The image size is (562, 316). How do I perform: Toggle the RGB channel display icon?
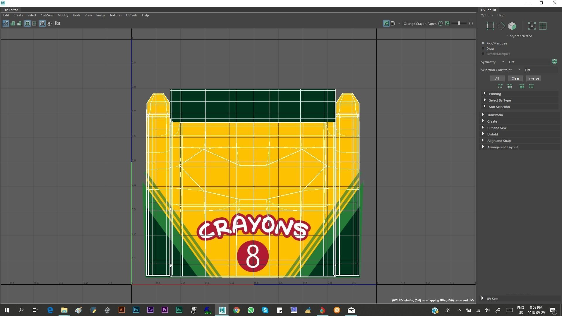(x=441, y=23)
